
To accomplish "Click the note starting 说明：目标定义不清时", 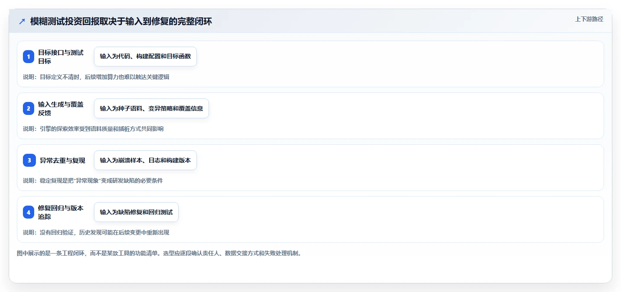I will coord(96,77).
